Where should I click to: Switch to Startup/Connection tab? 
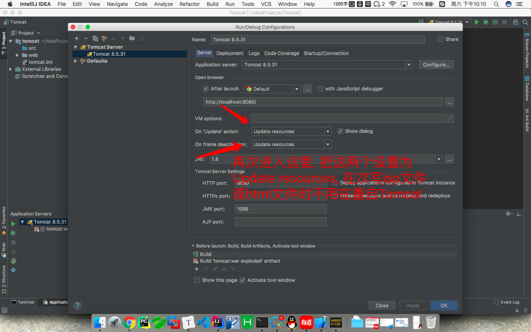(326, 53)
